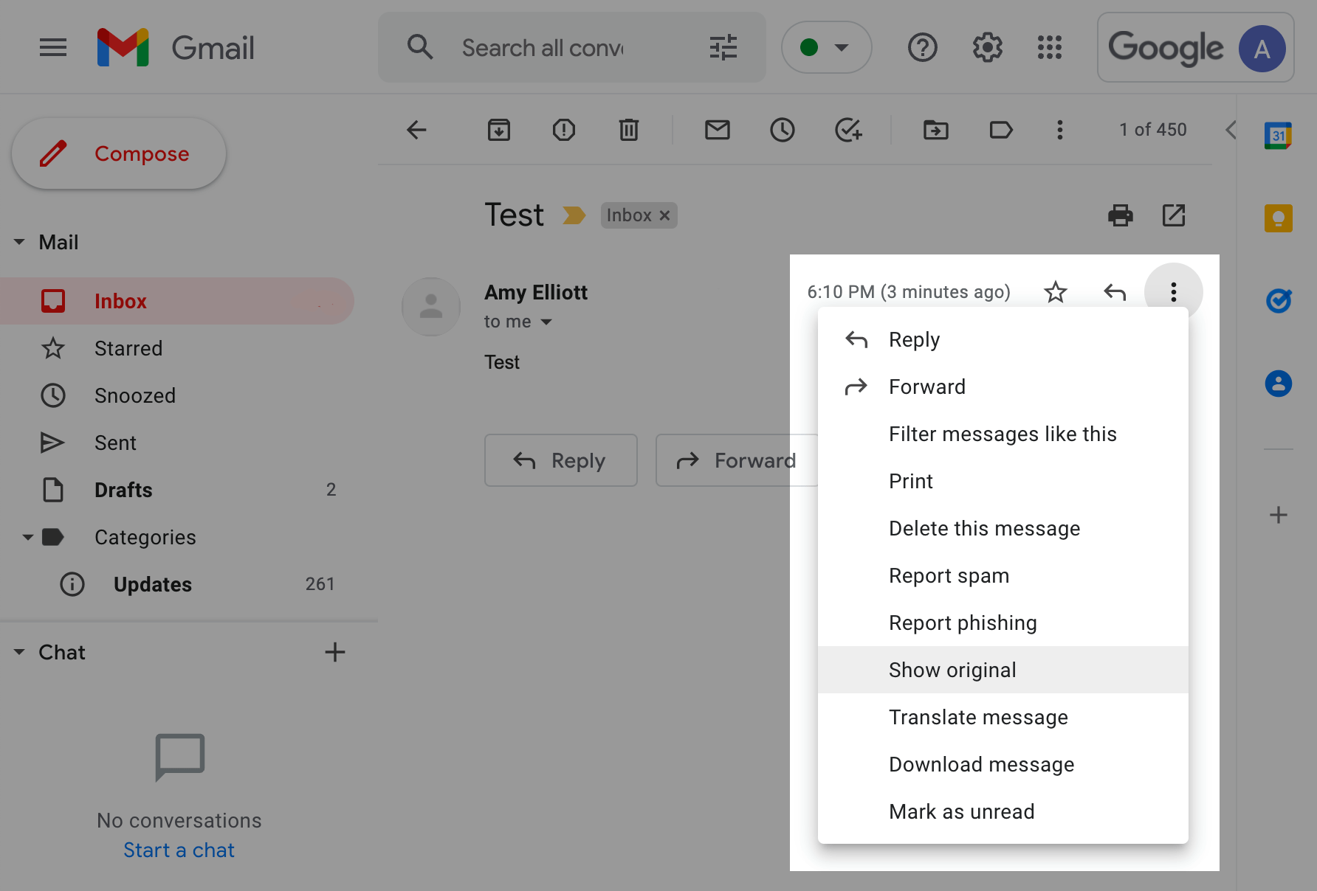Open the Google apps grid
The height and width of the screenshot is (891, 1317).
coord(1049,47)
